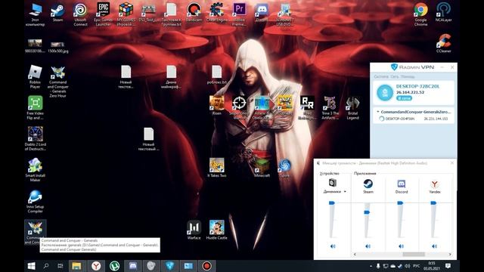Select the Warface desktop icon

(194, 230)
